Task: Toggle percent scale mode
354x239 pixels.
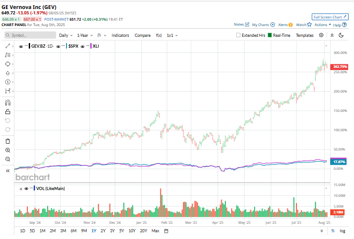Action: click(333, 231)
